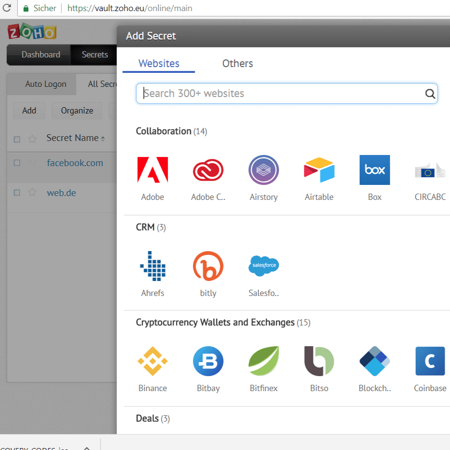
Task: Switch to the Others tab
Action: coord(238,63)
